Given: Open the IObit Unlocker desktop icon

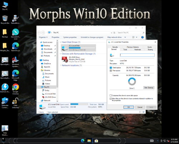Looking at the screenshot, I should point(15,103).
